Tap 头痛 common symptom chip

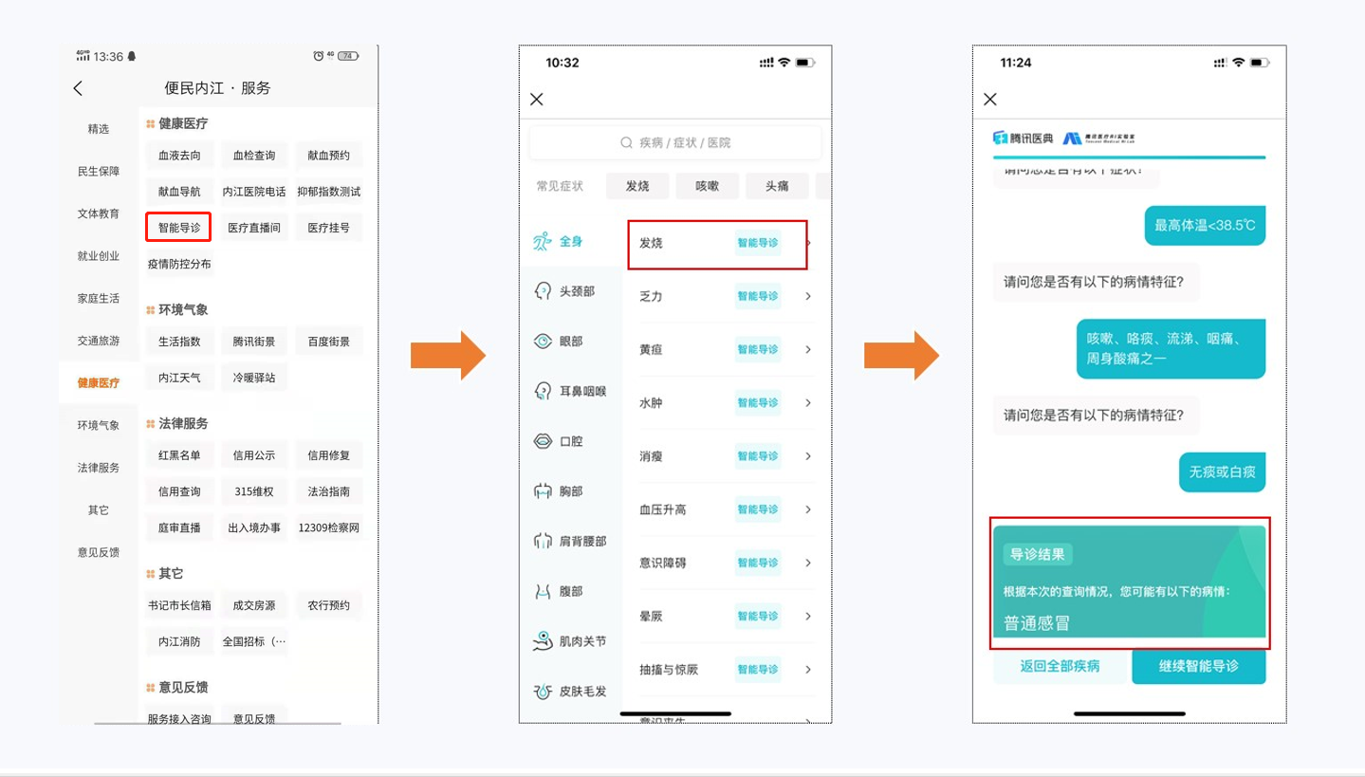tap(777, 186)
